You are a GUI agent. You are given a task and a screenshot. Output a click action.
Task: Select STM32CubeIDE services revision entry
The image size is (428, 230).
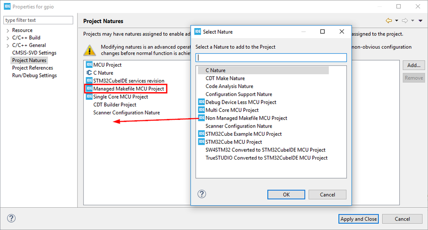[129, 81]
